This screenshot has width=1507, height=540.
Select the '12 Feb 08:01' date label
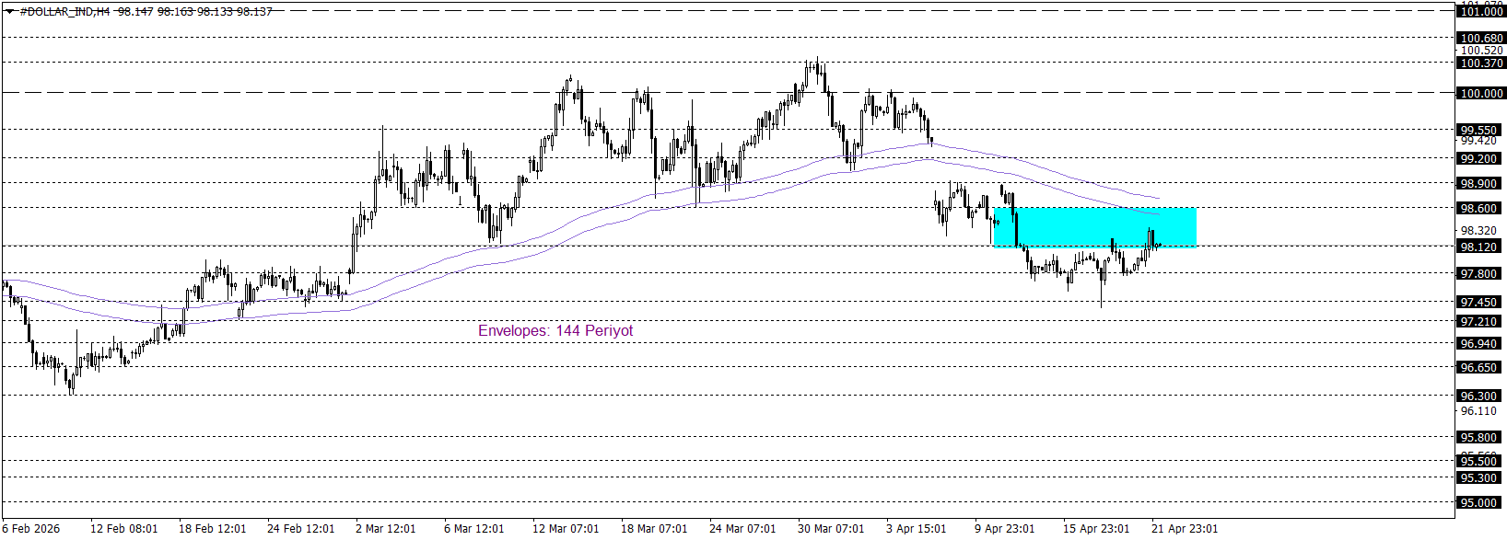click(x=123, y=529)
